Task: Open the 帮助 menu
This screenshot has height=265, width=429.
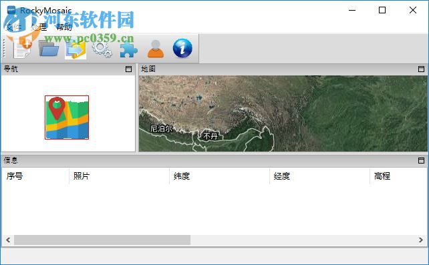Action: point(64,27)
